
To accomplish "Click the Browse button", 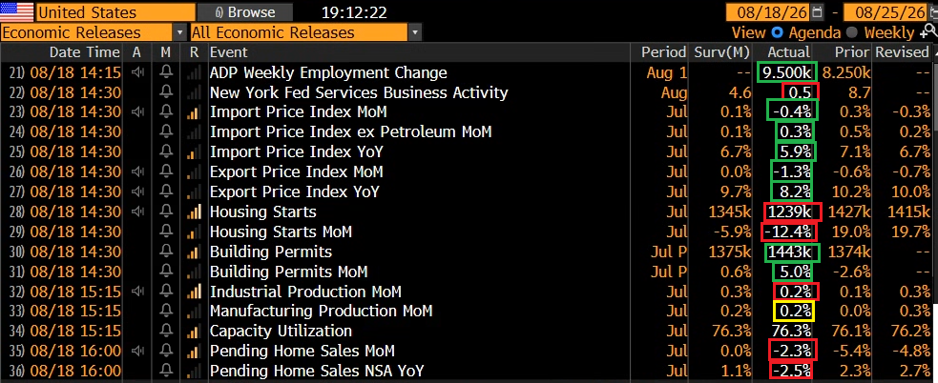I will point(245,12).
